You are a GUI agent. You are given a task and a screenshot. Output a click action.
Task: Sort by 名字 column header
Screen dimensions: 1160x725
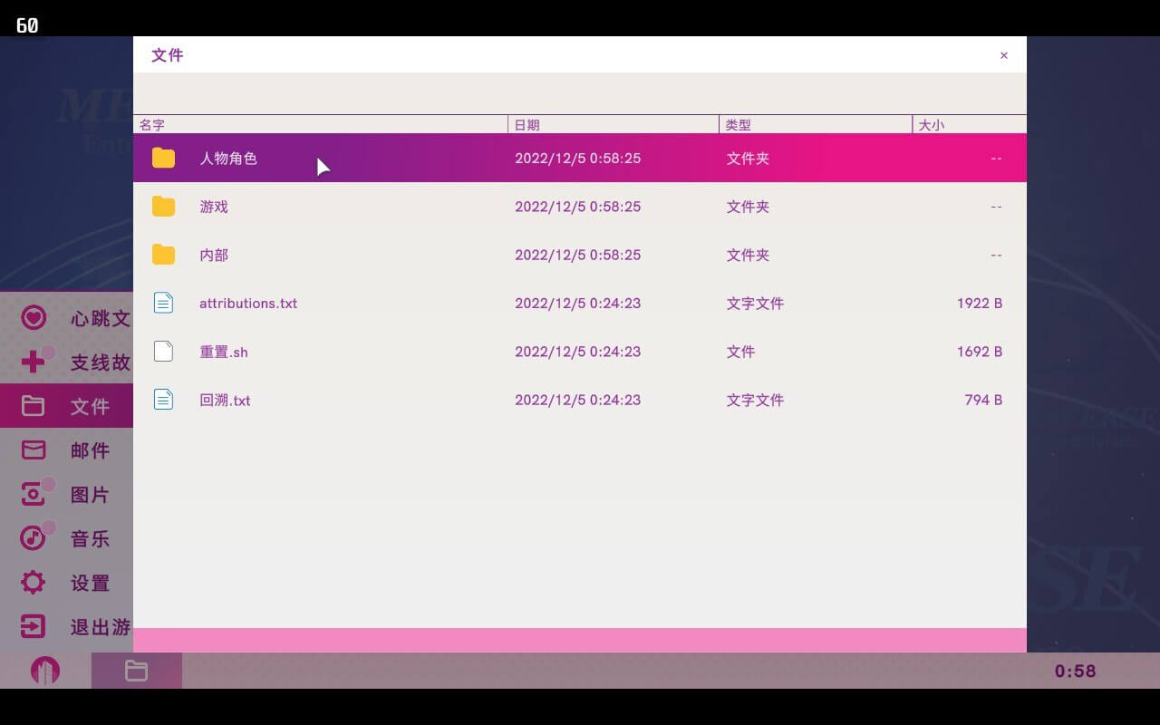point(152,125)
